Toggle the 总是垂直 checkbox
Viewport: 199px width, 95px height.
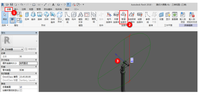(x=21, y=87)
